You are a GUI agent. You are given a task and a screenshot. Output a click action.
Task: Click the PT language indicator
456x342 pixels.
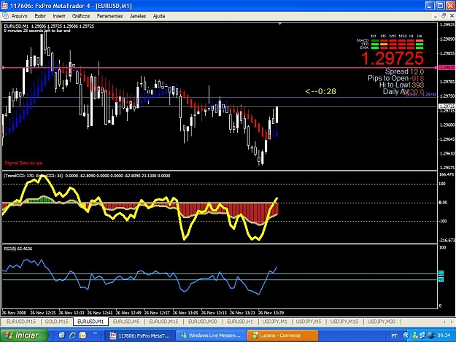coord(394,336)
